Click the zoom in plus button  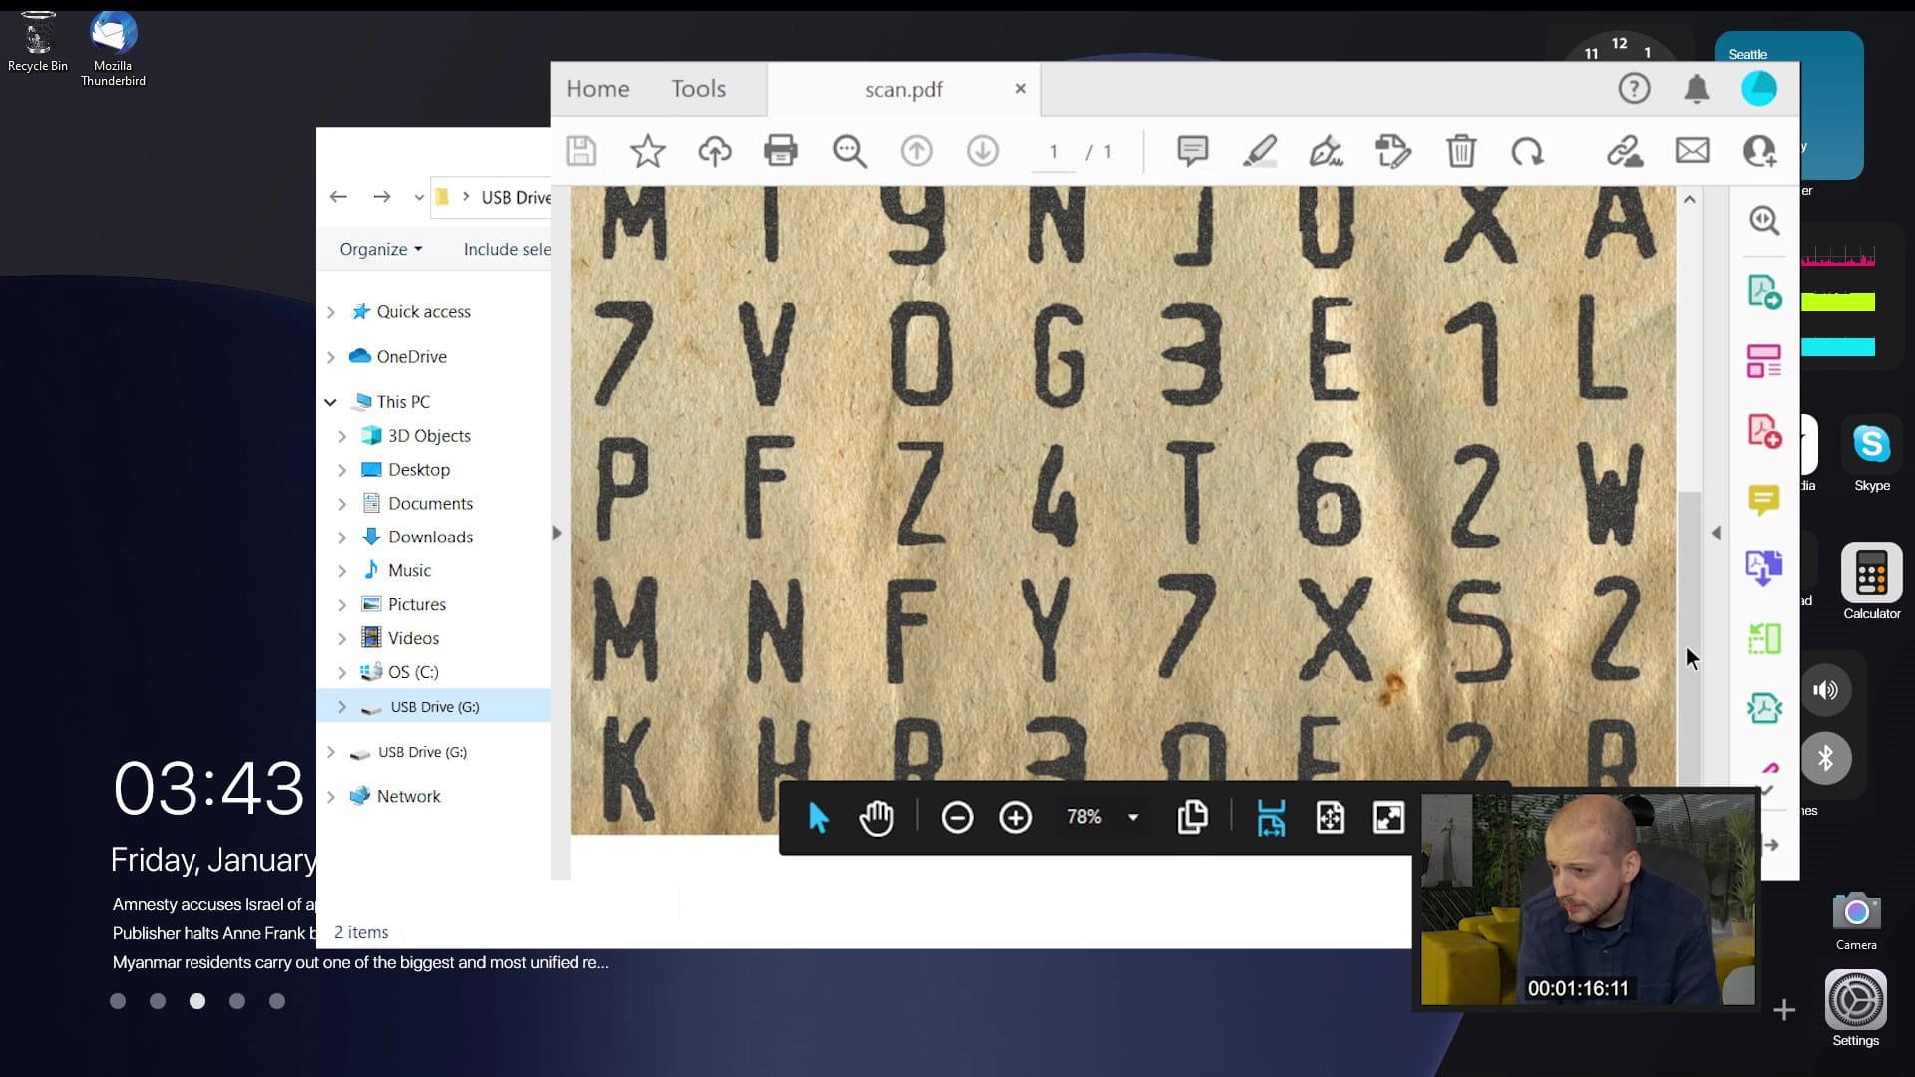click(1015, 818)
